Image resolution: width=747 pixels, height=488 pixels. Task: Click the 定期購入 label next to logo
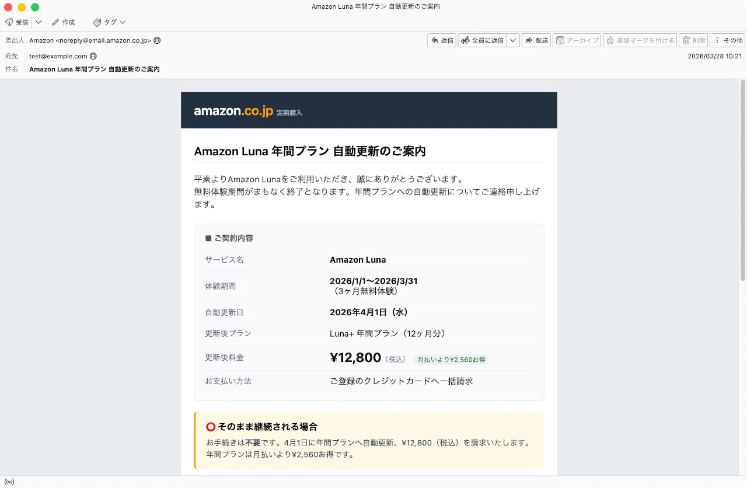(x=289, y=113)
